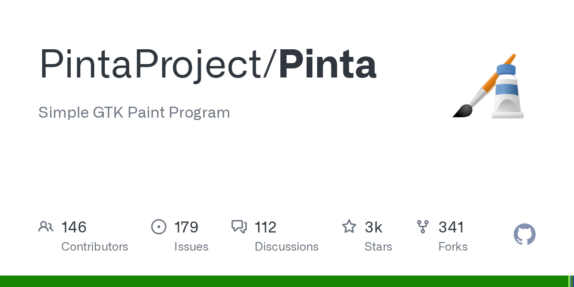Screen dimensions: 574x287
Task: Click the GitHub Octocat logo
Action: [x=524, y=235]
